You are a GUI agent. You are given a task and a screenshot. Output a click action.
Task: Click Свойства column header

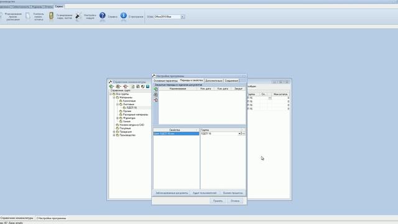click(x=175, y=130)
